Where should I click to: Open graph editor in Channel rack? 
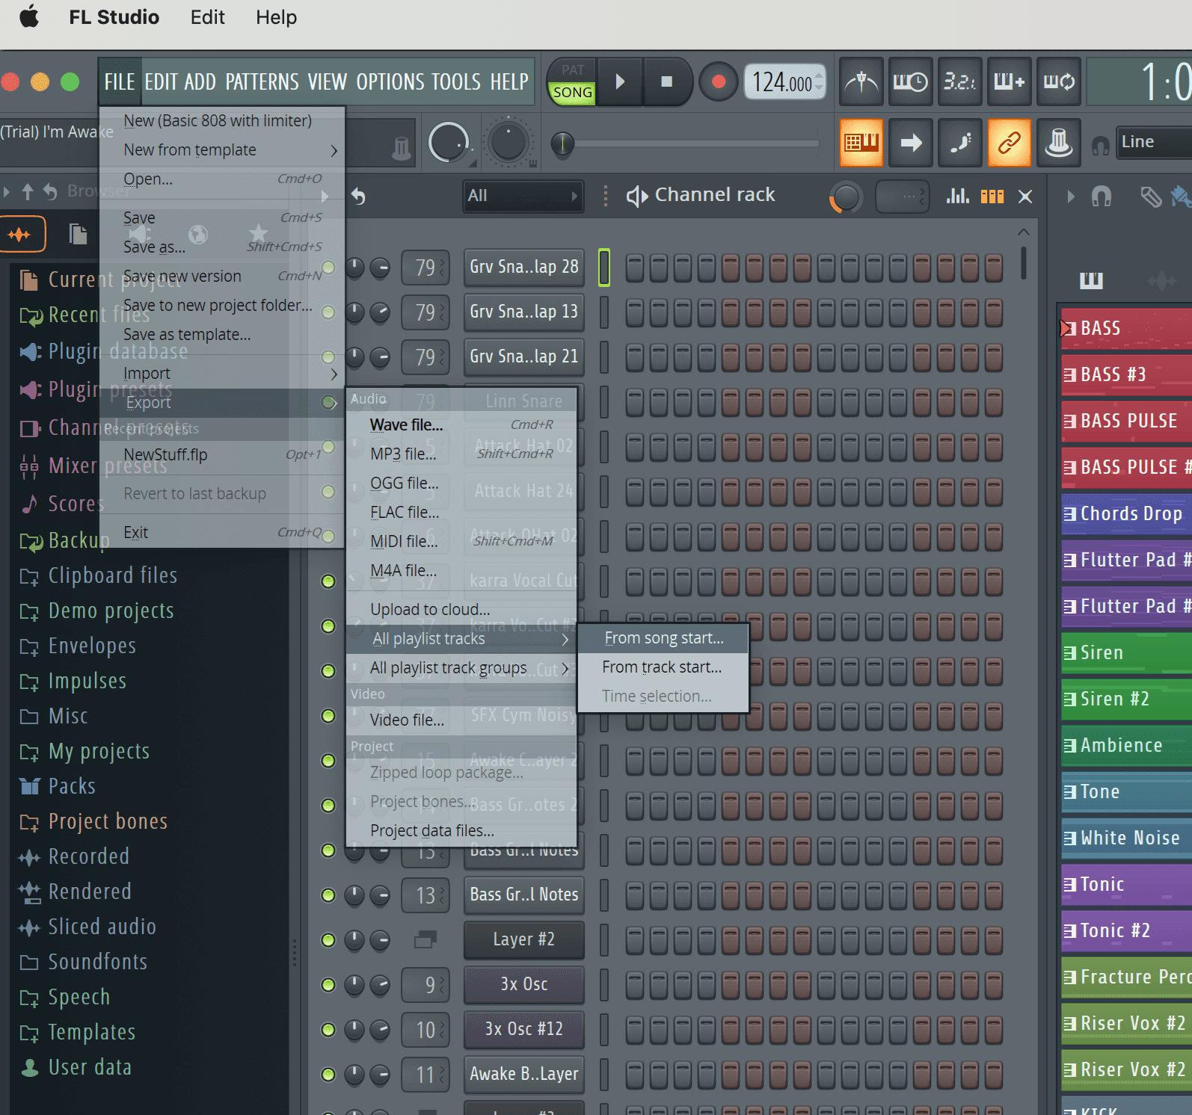958,197
